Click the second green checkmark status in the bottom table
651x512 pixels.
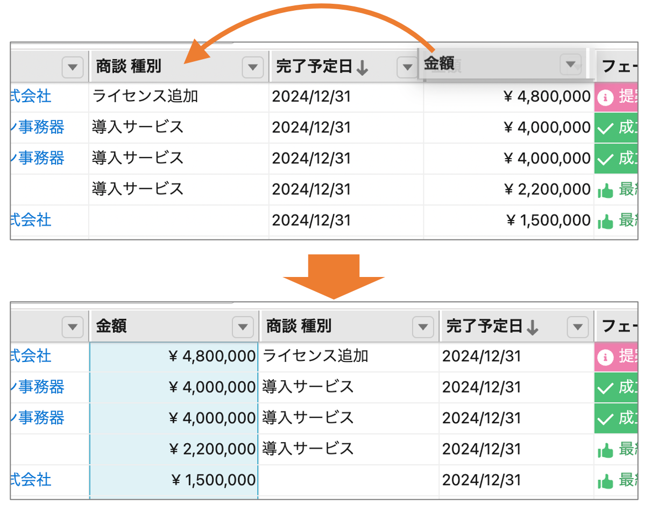coord(606,418)
